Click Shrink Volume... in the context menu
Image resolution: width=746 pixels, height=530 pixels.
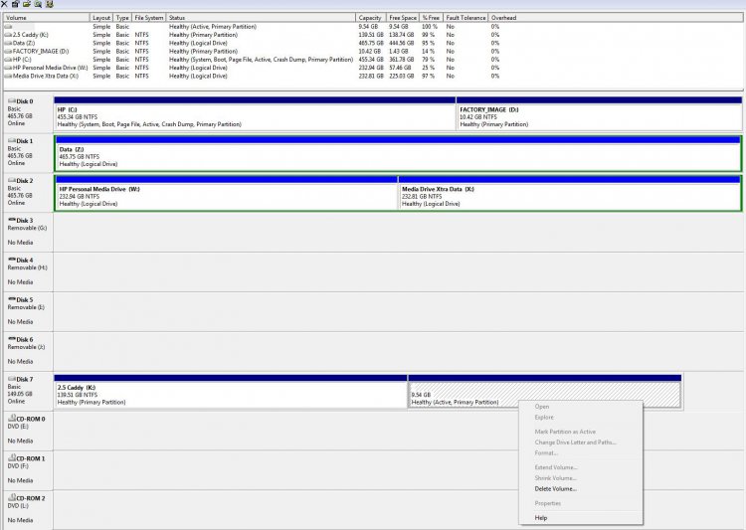click(555, 478)
